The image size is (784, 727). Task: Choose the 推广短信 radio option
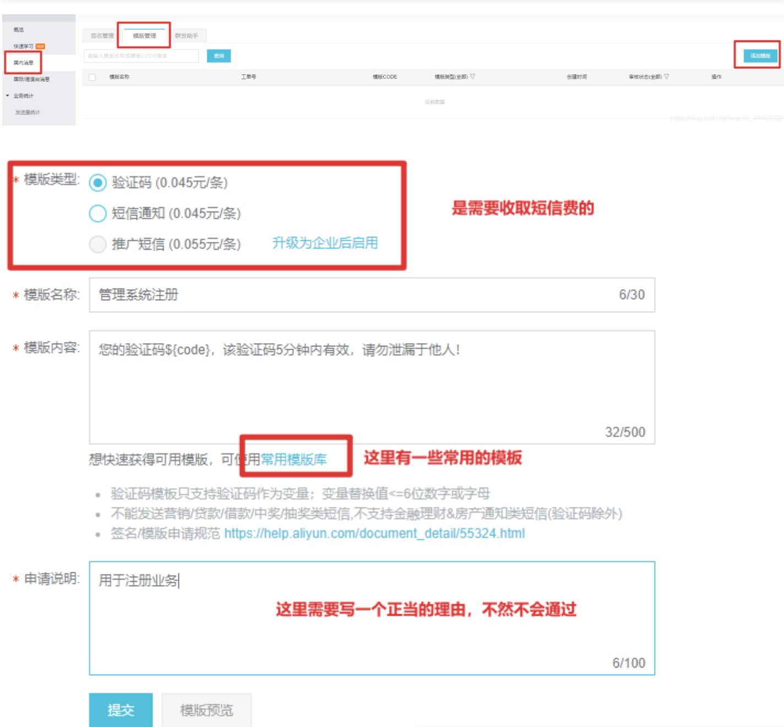coord(98,244)
